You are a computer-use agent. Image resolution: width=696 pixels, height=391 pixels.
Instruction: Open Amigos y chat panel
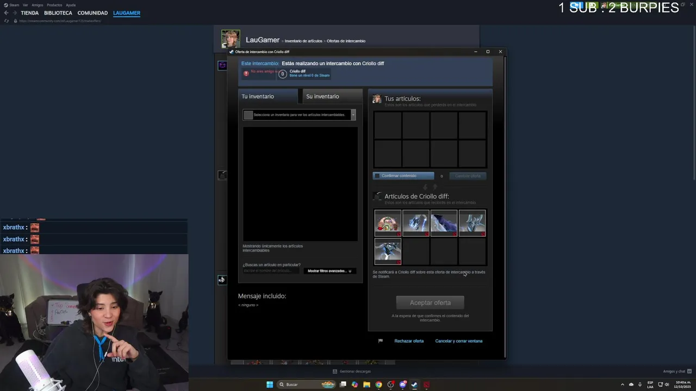tap(676, 371)
